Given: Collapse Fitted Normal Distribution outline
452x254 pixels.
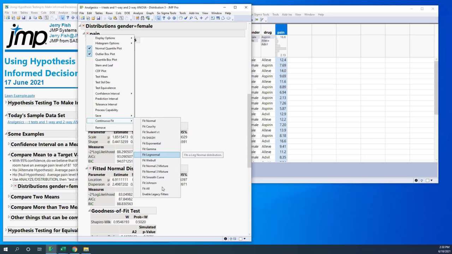Looking at the screenshot, I should coord(90,169).
